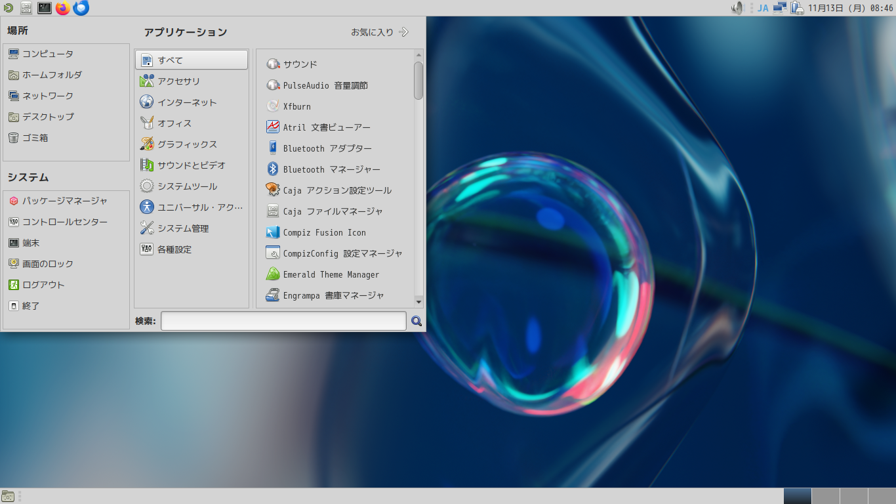Screen dimensions: 896x504
Task: Select the アクセサリ category
Action: 192,81
